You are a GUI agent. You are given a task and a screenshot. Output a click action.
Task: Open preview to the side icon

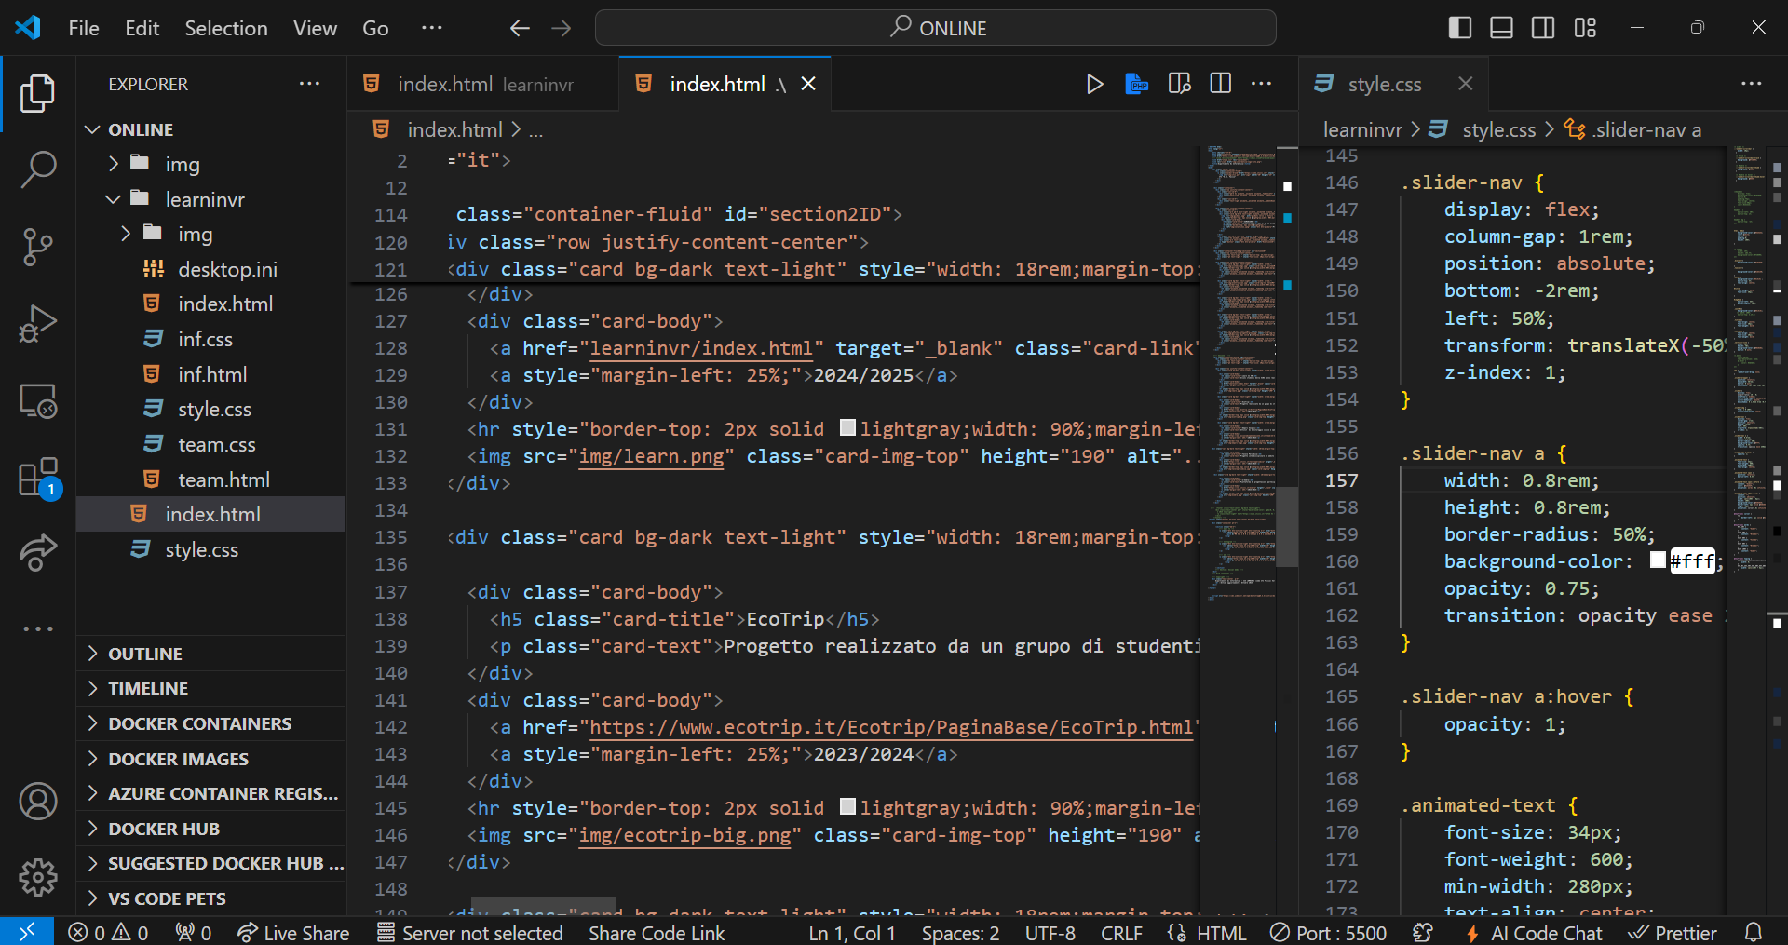1179,84
